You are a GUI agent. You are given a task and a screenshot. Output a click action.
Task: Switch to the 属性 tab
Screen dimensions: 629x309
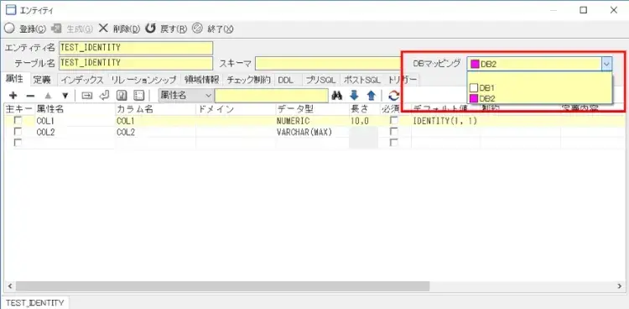(14, 79)
